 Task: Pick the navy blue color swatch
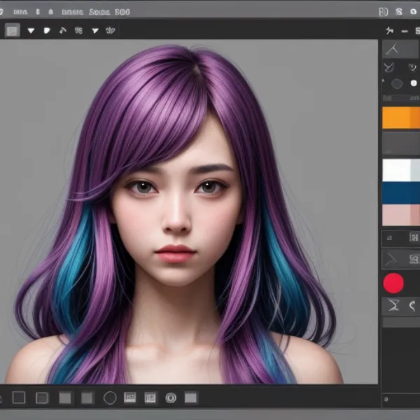pos(401,193)
